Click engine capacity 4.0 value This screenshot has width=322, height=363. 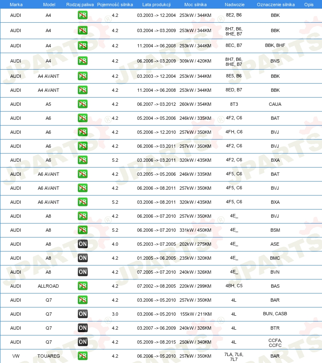point(115,244)
